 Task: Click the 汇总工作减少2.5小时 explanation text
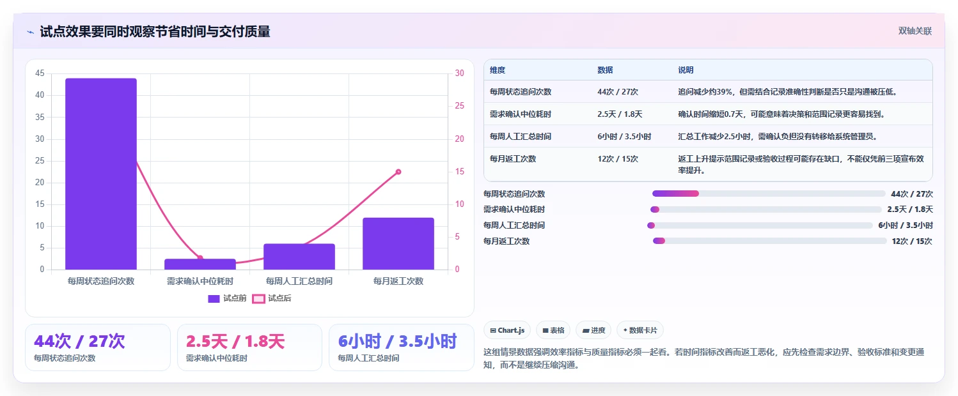(778, 137)
